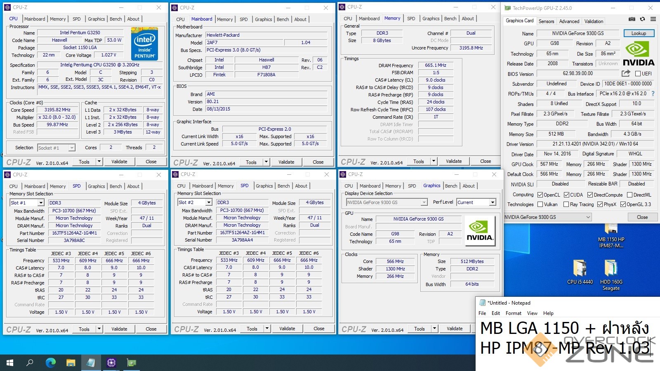Image resolution: width=660 pixels, height=371 pixels.
Task: Click the GPU-Z refresh icon
Action: 642,19
